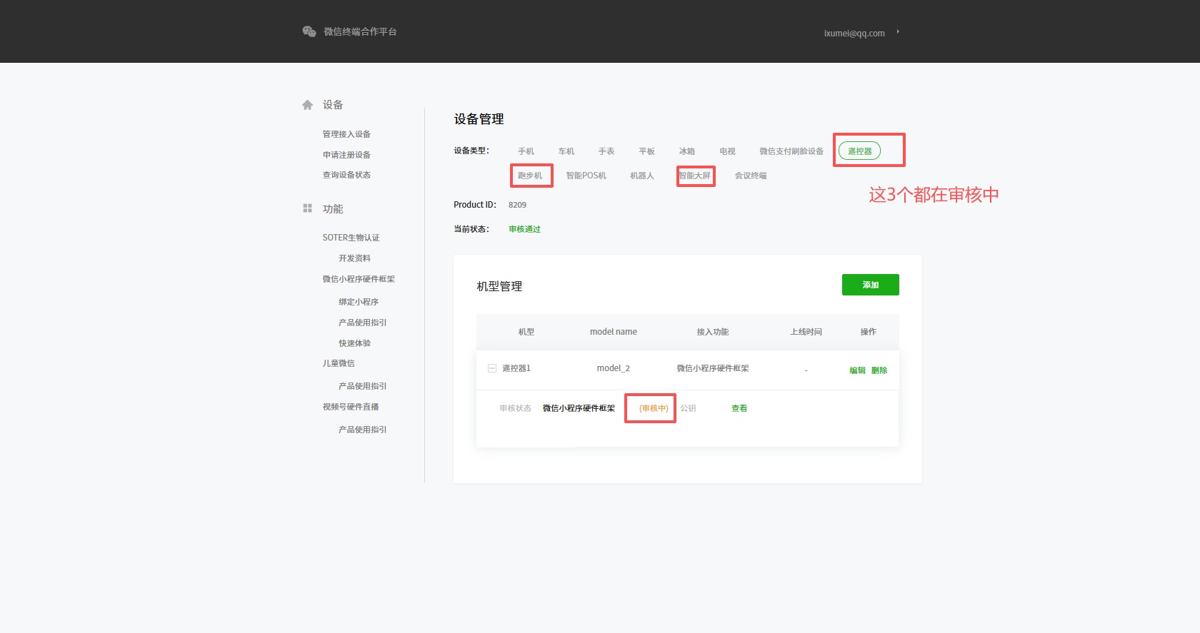Click the 机型 column header
This screenshot has height=633, width=1200.
(526, 332)
